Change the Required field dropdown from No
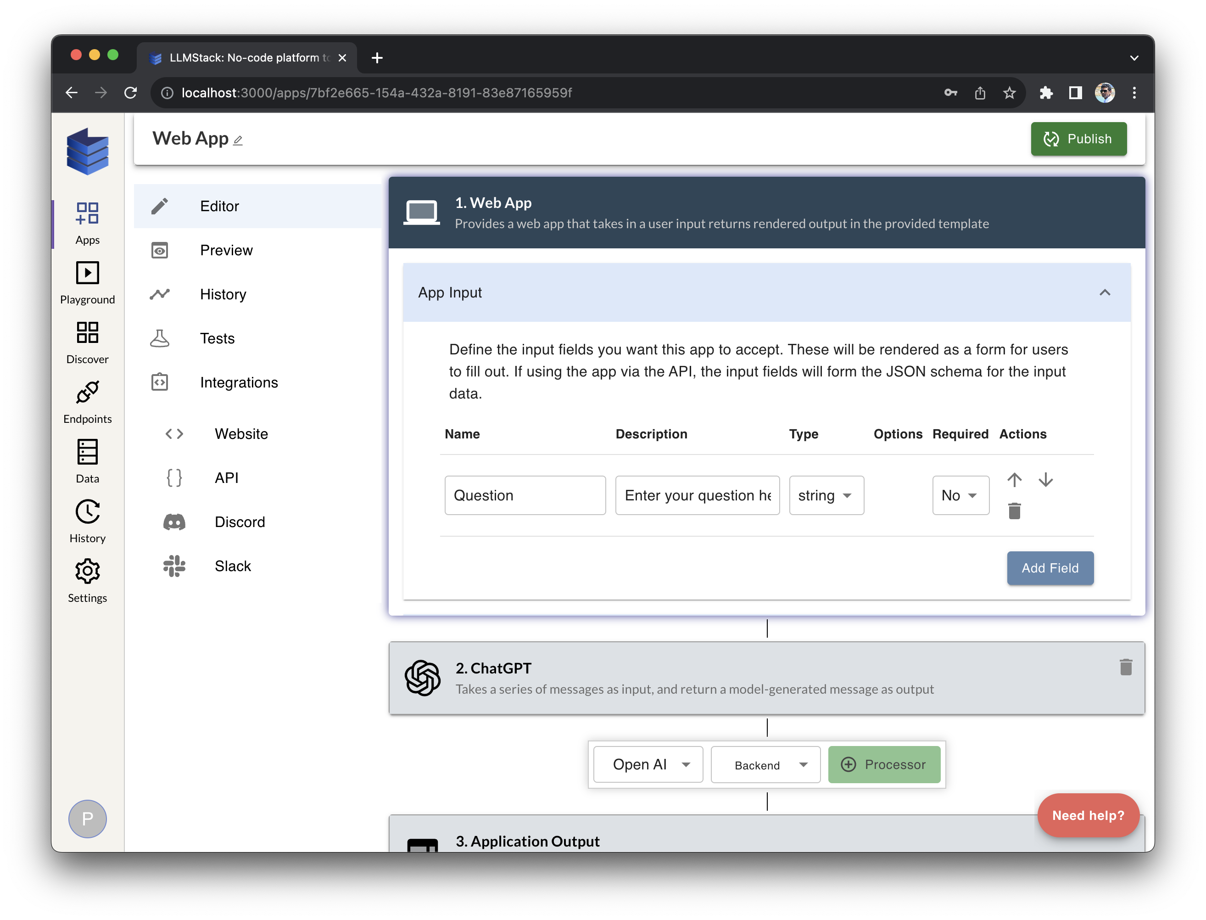Screen dimensions: 1206x920 pyautogui.click(x=960, y=495)
